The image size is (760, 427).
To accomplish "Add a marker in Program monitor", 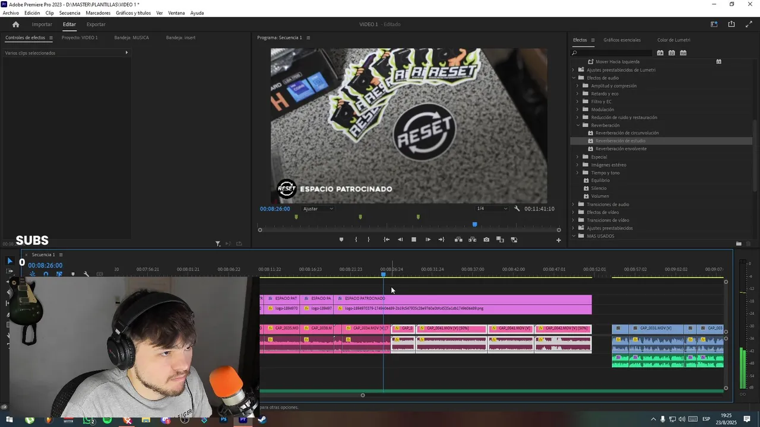I will tap(341, 240).
